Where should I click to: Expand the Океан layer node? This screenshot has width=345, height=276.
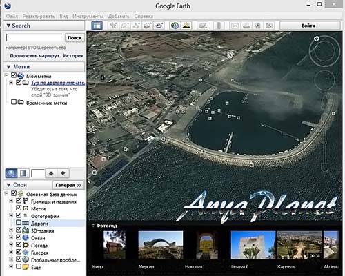pos(11,237)
